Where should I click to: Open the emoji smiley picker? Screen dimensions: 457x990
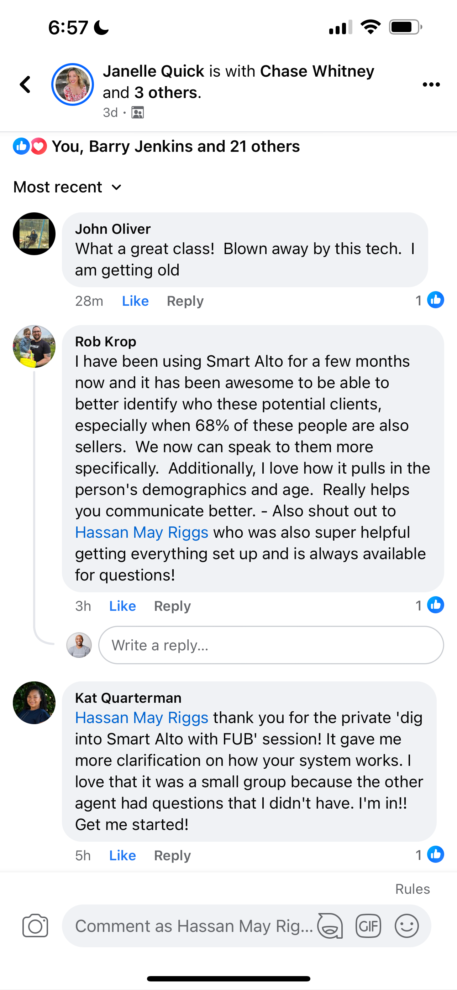click(406, 926)
